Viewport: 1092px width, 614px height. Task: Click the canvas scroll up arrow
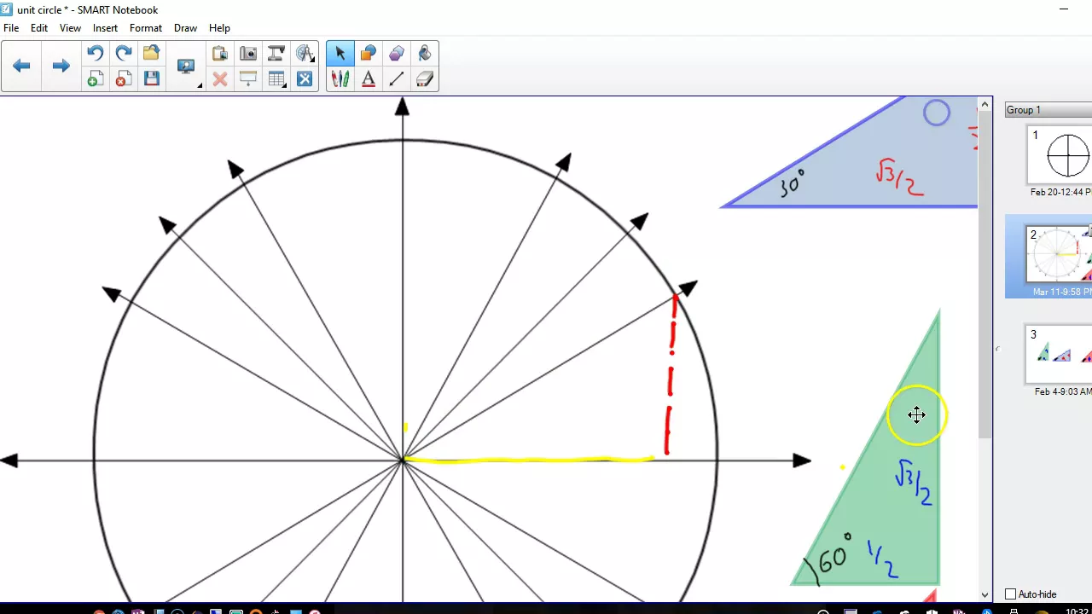(x=985, y=104)
